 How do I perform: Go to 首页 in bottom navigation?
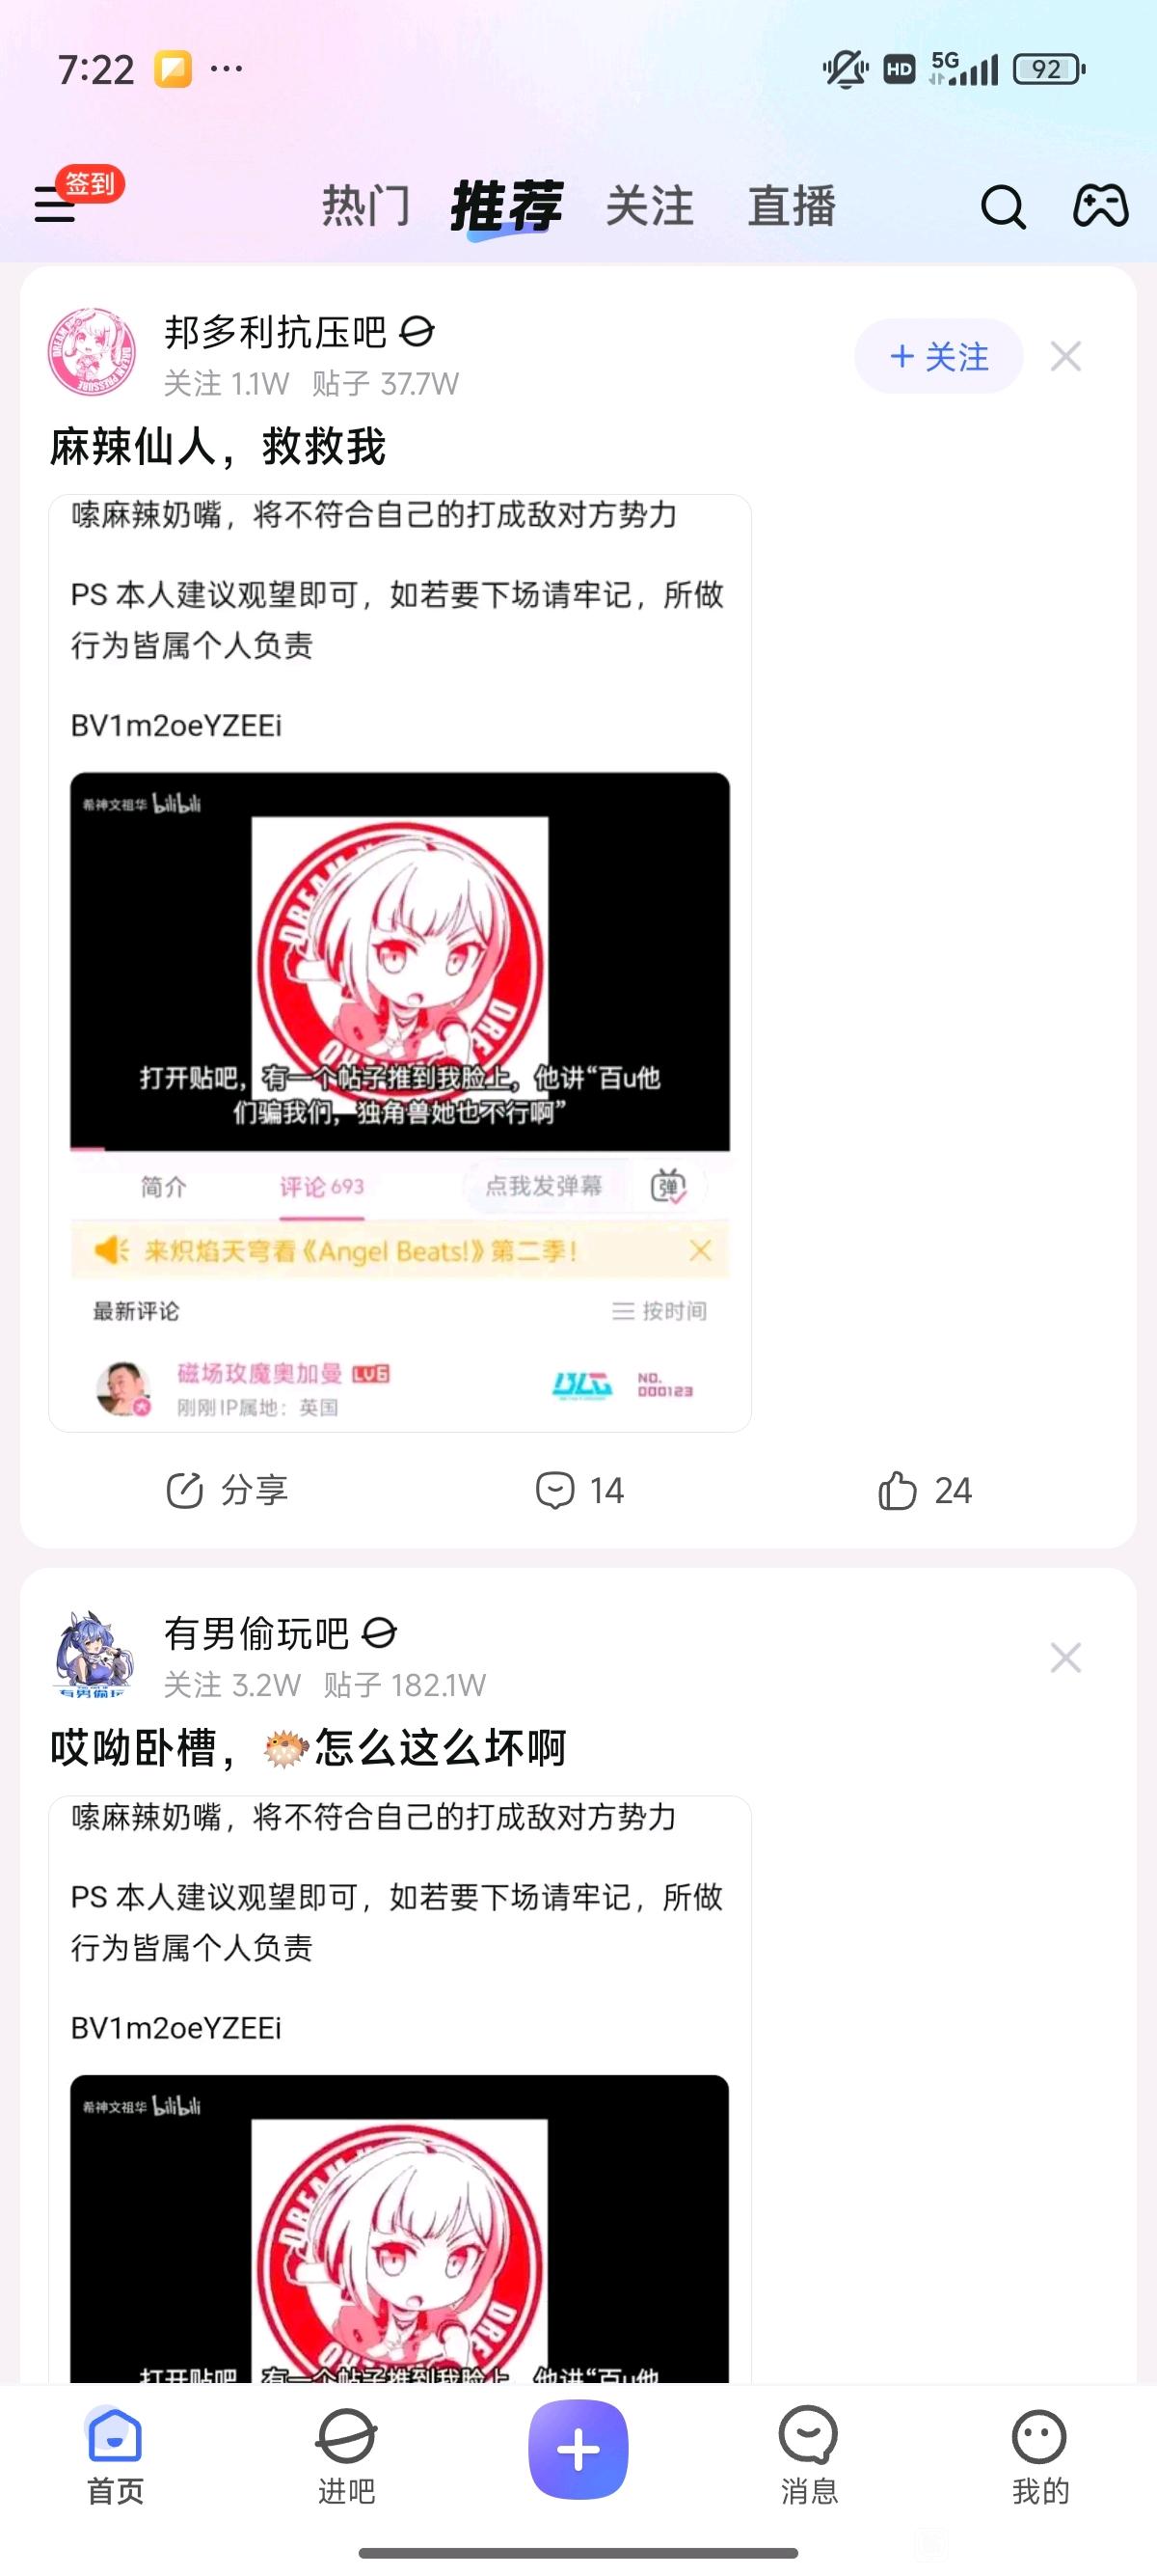coord(115,2456)
